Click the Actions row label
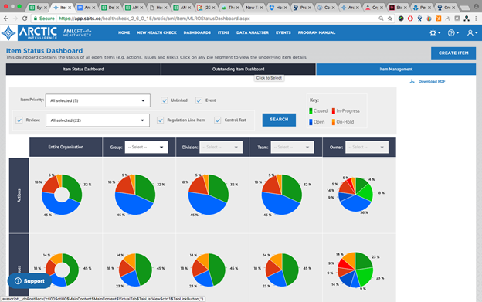The width and height of the screenshot is (482, 302). [x=19, y=195]
